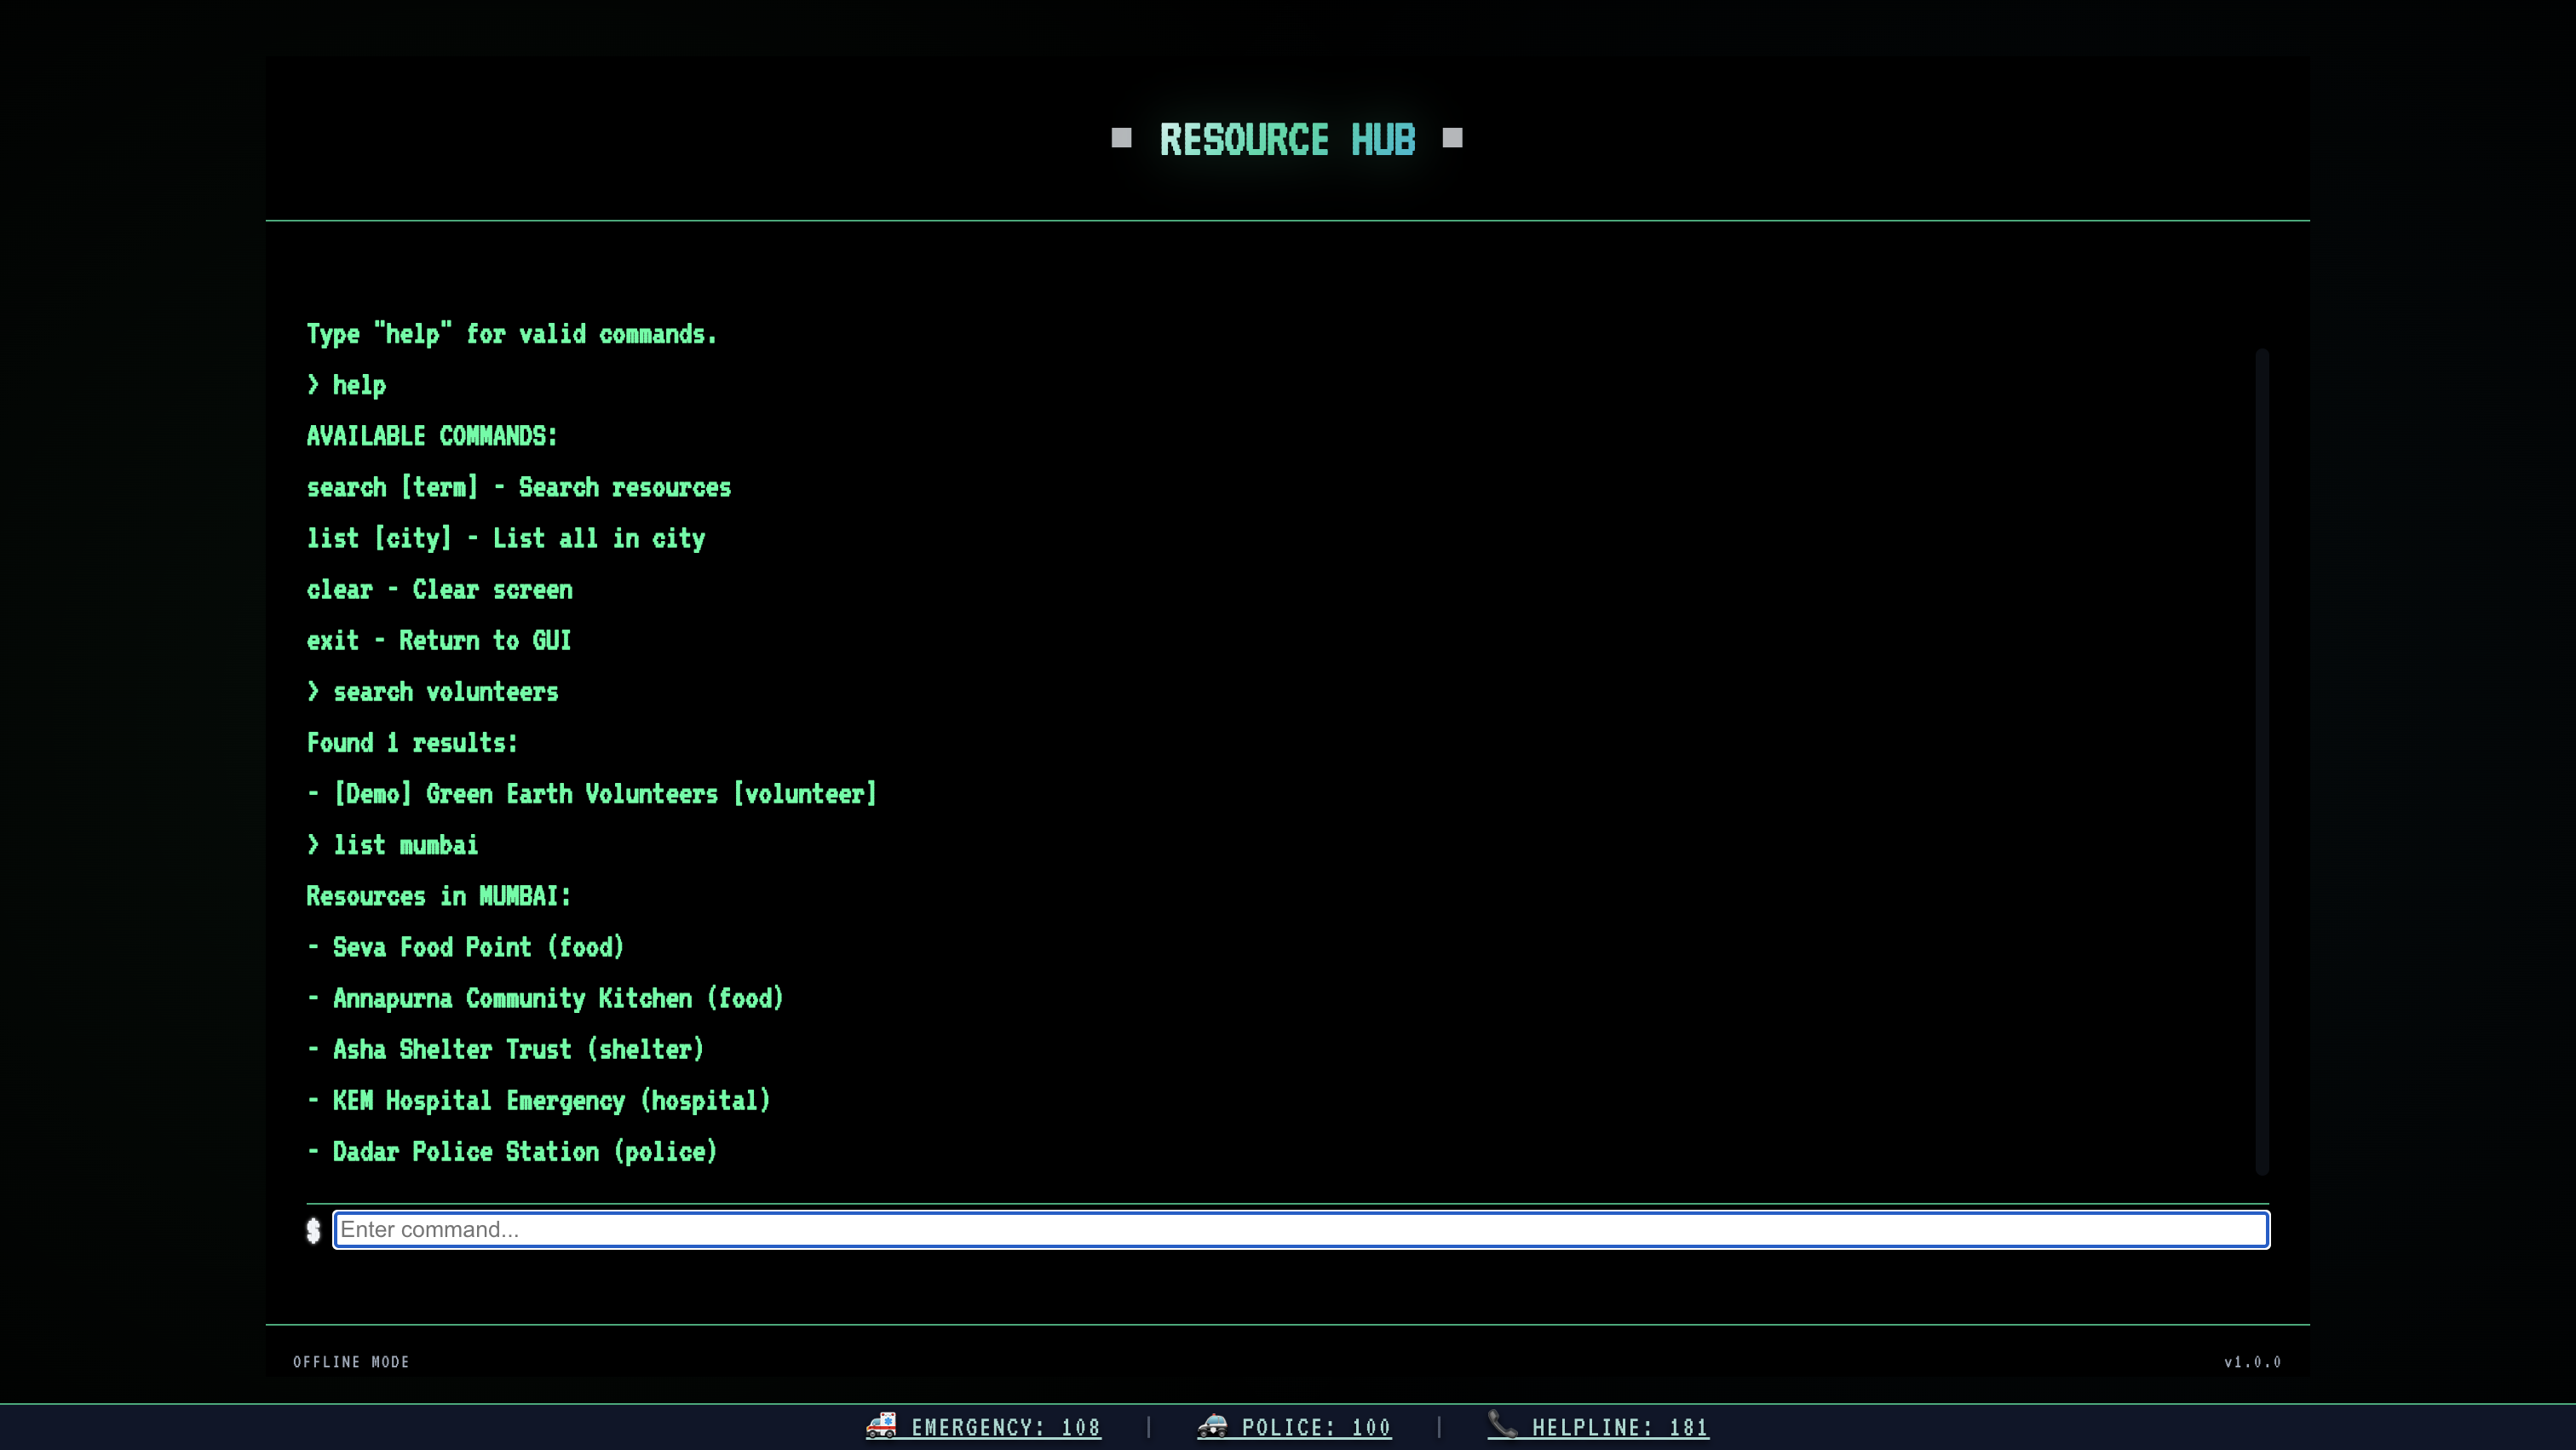Click the 'list mumbai' command line

tap(392, 845)
